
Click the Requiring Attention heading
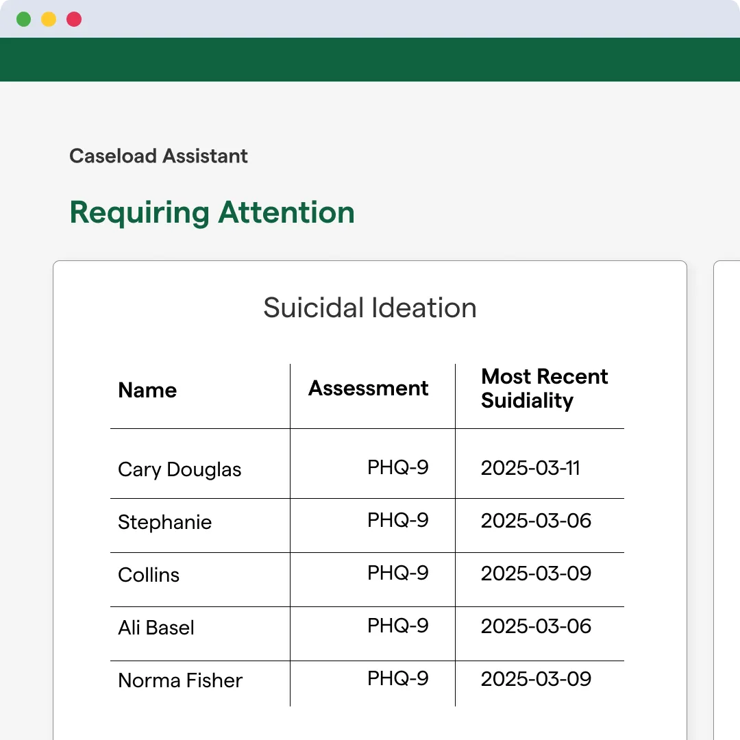click(x=212, y=212)
